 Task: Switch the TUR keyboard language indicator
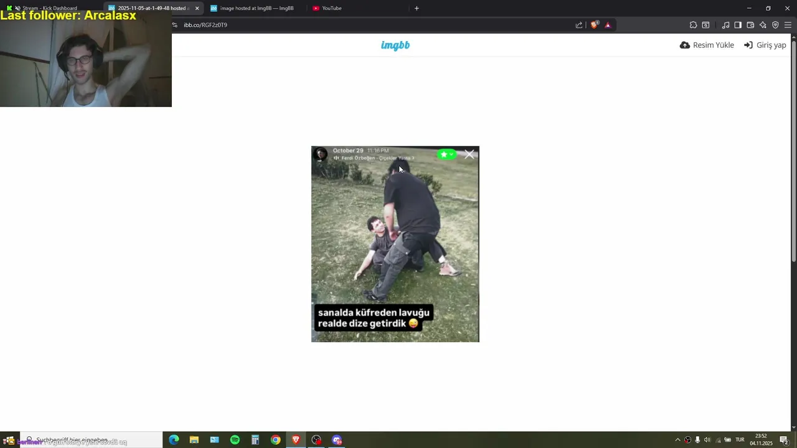(x=740, y=440)
